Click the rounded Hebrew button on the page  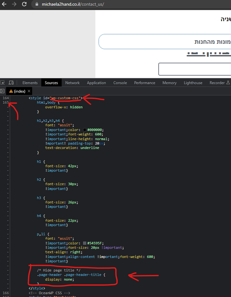pos(165,42)
